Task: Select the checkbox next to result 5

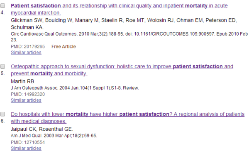Action: (2, 67)
